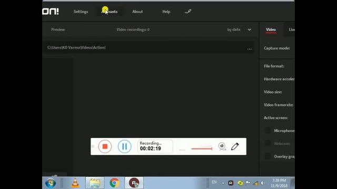This screenshot has width=337, height=189.
Task: Click the Video size label
Action: click(x=273, y=92)
